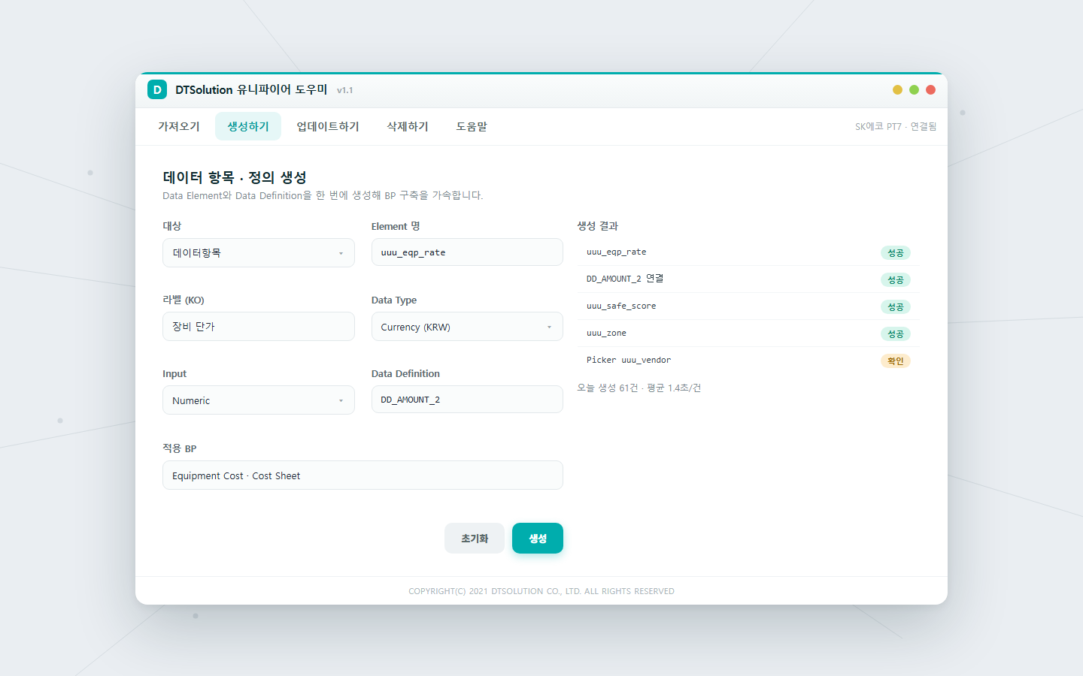This screenshot has height=676, width=1083.
Task: Click the 데이터 항목 · 정의 생성 heading
Action: click(235, 177)
